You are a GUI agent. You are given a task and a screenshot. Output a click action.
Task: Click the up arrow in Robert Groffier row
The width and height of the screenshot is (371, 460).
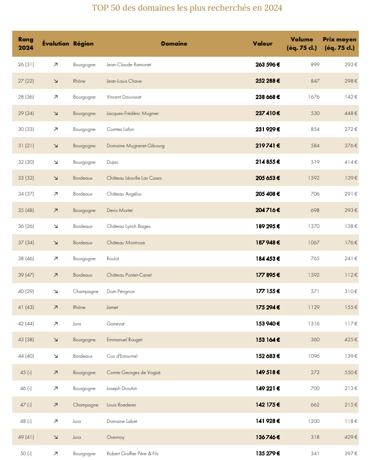(x=56, y=453)
